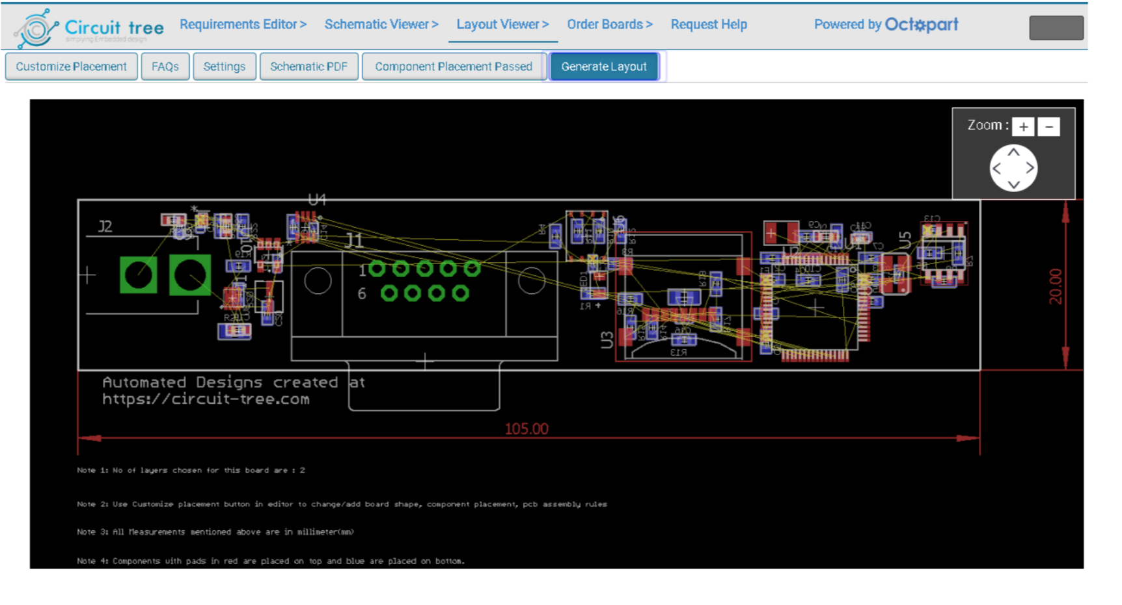The height and width of the screenshot is (605, 1122).
Task: Click the Generate Layout button
Action: pos(604,66)
